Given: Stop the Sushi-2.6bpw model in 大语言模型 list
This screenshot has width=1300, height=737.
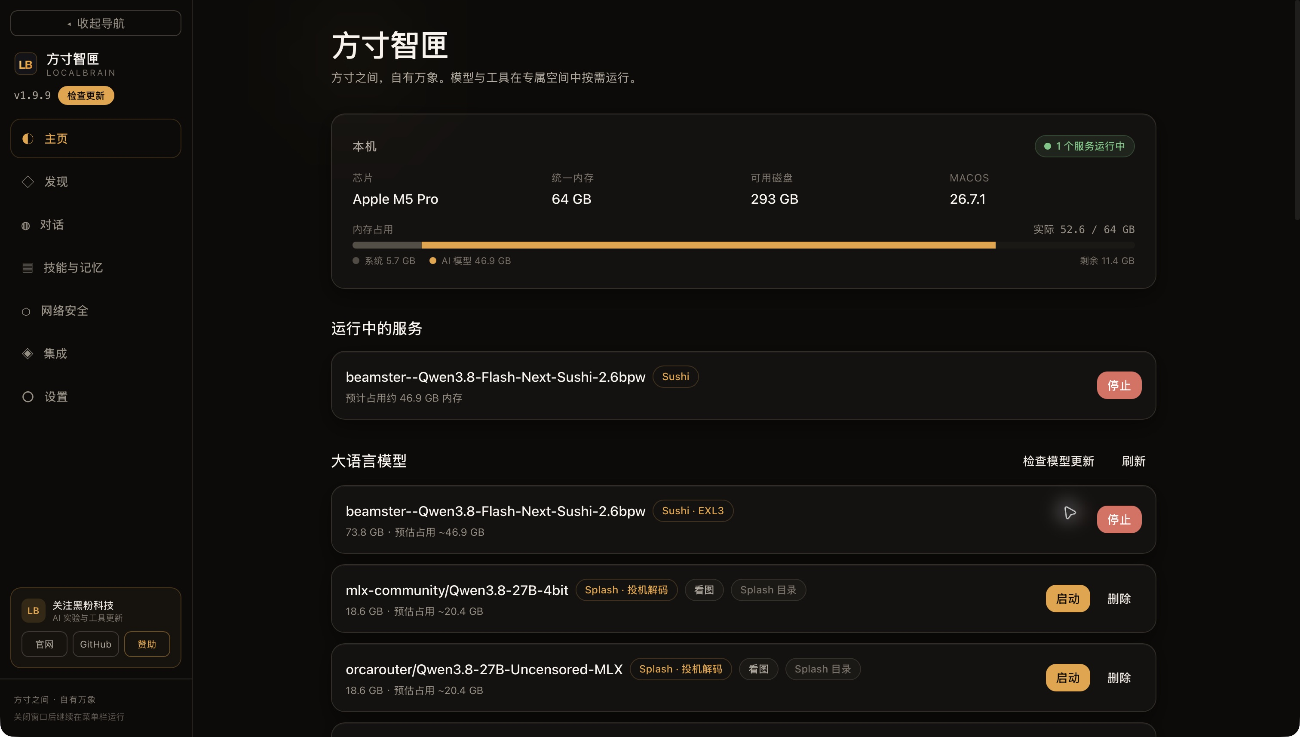Looking at the screenshot, I should click(1119, 520).
